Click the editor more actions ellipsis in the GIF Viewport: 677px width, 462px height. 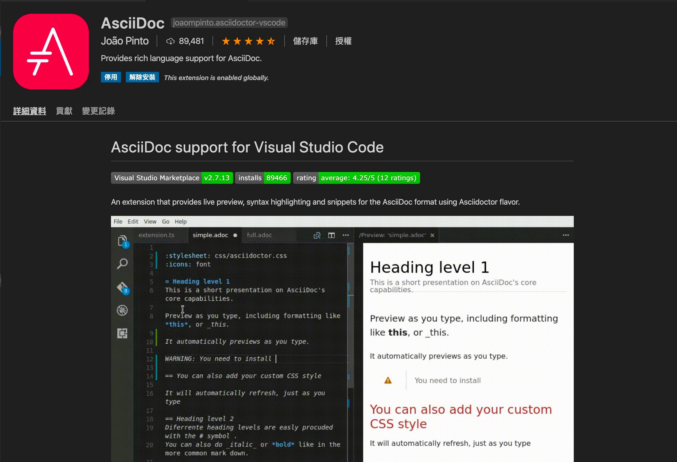346,235
